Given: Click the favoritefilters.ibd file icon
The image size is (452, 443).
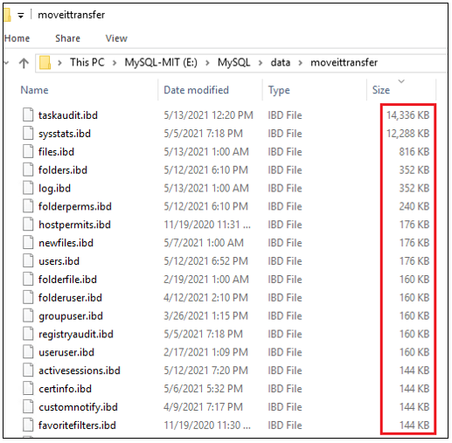Looking at the screenshot, I should [x=28, y=425].
